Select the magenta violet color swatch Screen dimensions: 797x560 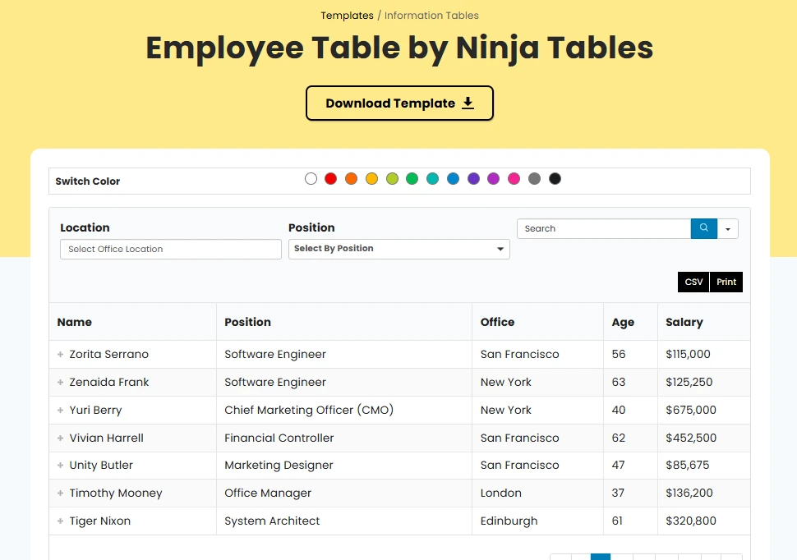pos(494,179)
